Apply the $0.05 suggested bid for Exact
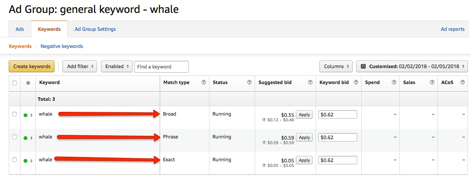Image resolution: width=471 pixels, height=178 pixels. pyautogui.click(x=304, y=160)
